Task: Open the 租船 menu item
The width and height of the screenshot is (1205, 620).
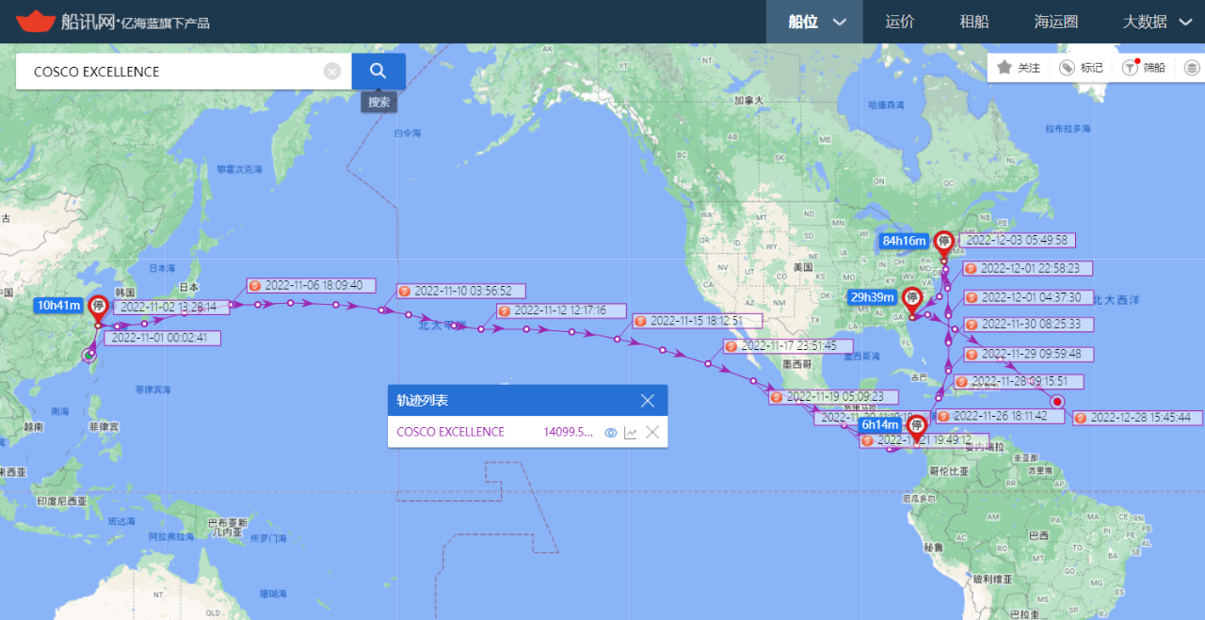Action: tap(973, 22)
